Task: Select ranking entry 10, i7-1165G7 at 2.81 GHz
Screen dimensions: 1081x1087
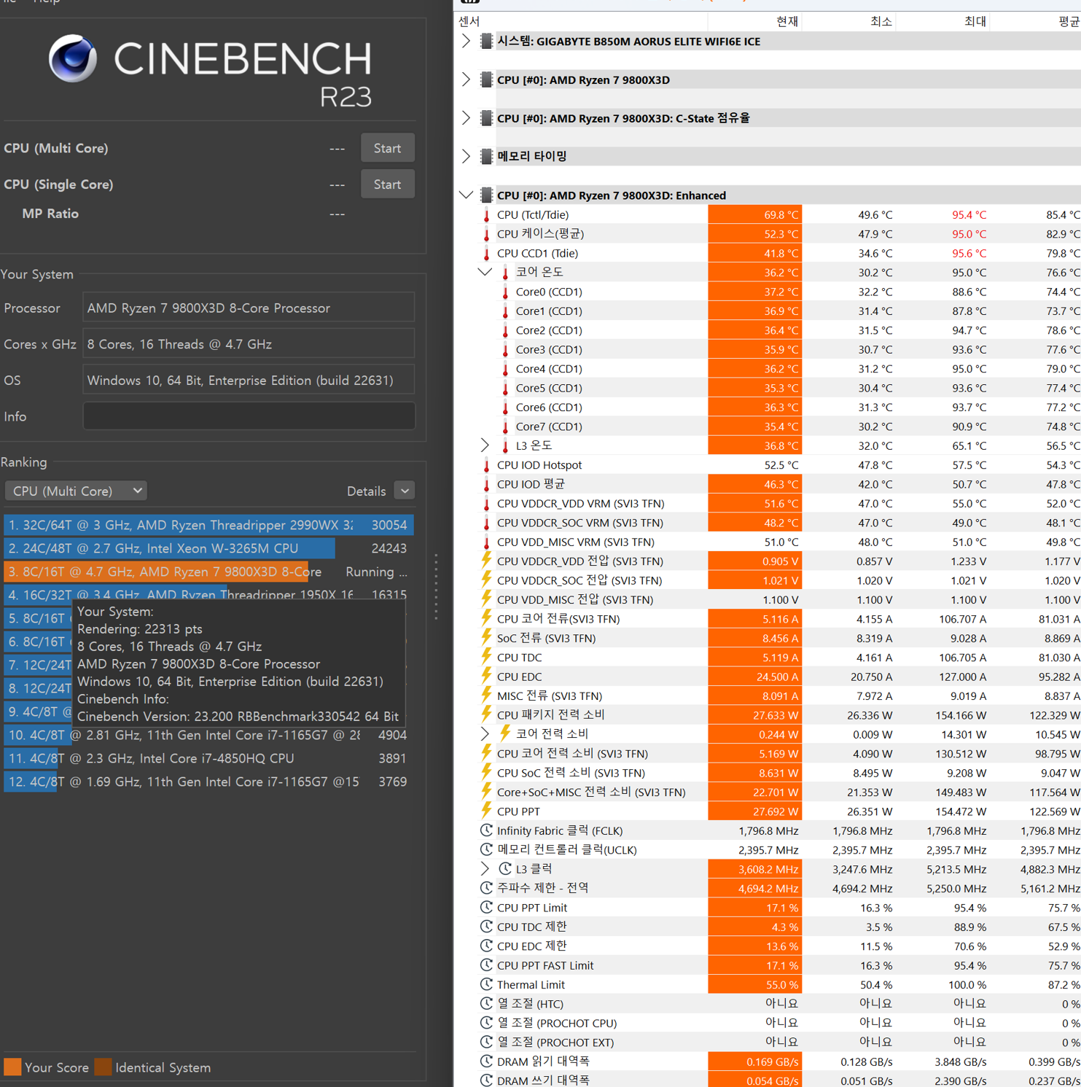Action: click(208, 735)
